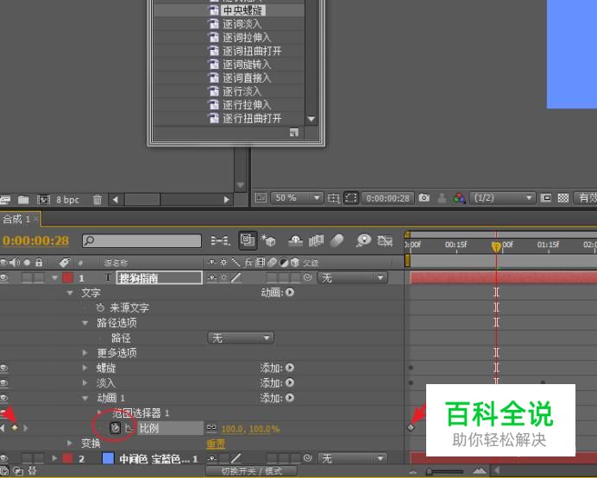Click layer 2 blue color swatch

pyautogui.click(x=109, y=458)
